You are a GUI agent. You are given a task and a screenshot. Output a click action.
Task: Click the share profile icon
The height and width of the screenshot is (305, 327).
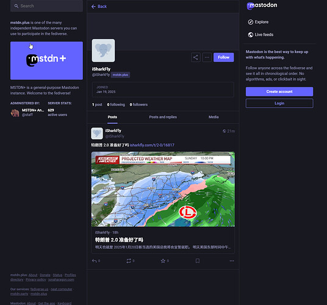pos(196,57)
